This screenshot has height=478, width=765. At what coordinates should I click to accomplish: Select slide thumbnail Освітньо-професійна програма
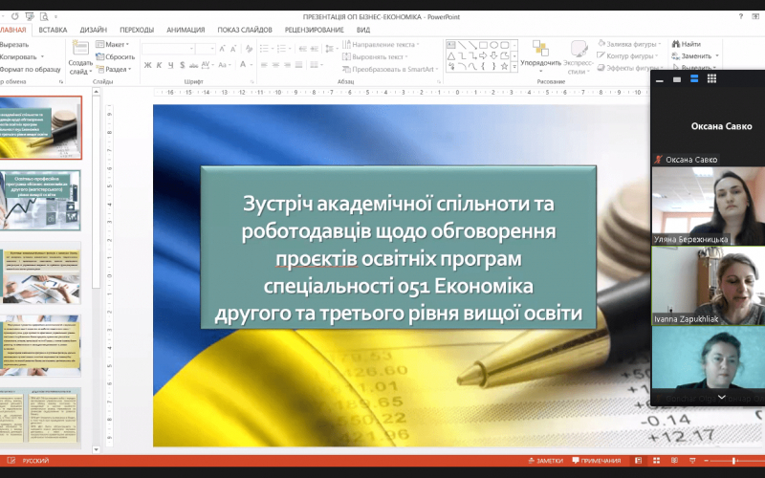click(40, 200)
